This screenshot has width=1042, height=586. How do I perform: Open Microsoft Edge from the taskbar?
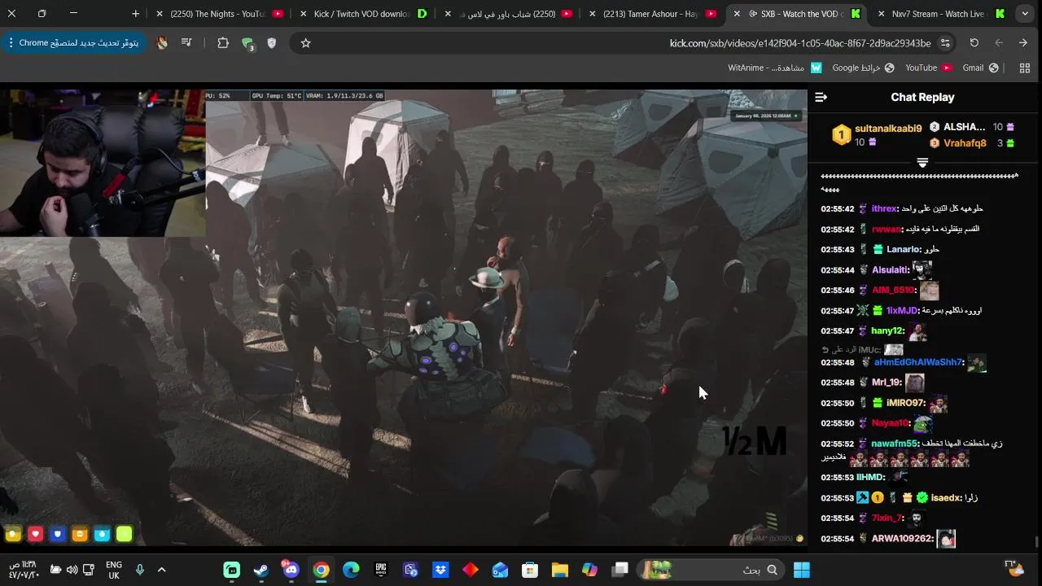[x=351, y=570]
